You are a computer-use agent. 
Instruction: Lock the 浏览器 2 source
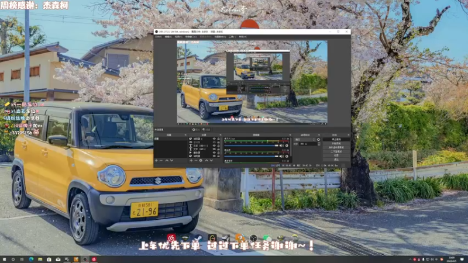(x=218, y=139)
